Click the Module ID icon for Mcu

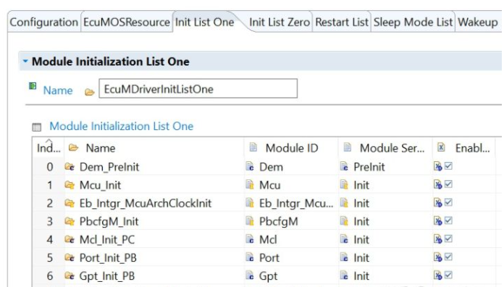click(x=250, y=184)
